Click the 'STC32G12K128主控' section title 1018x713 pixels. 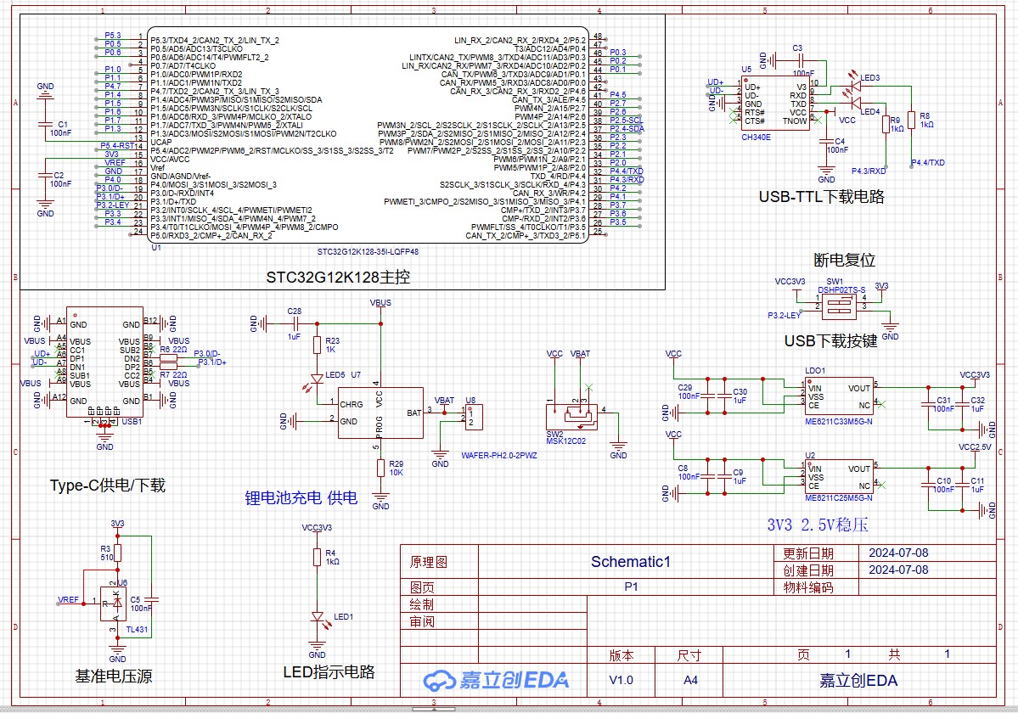coord(338,277)
